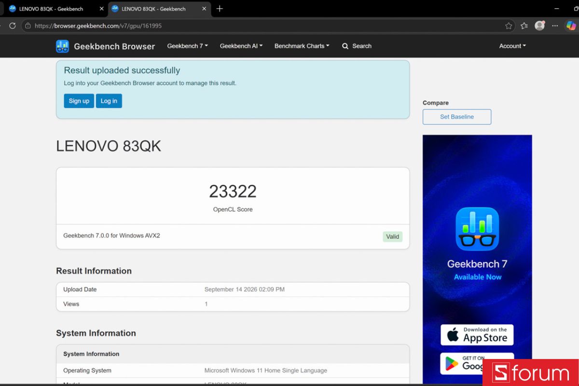Image resolution: width=579 pixels, height=386 pixels.
Task: Click the upload date September 14 2026 value
Action: pos(245,289)
